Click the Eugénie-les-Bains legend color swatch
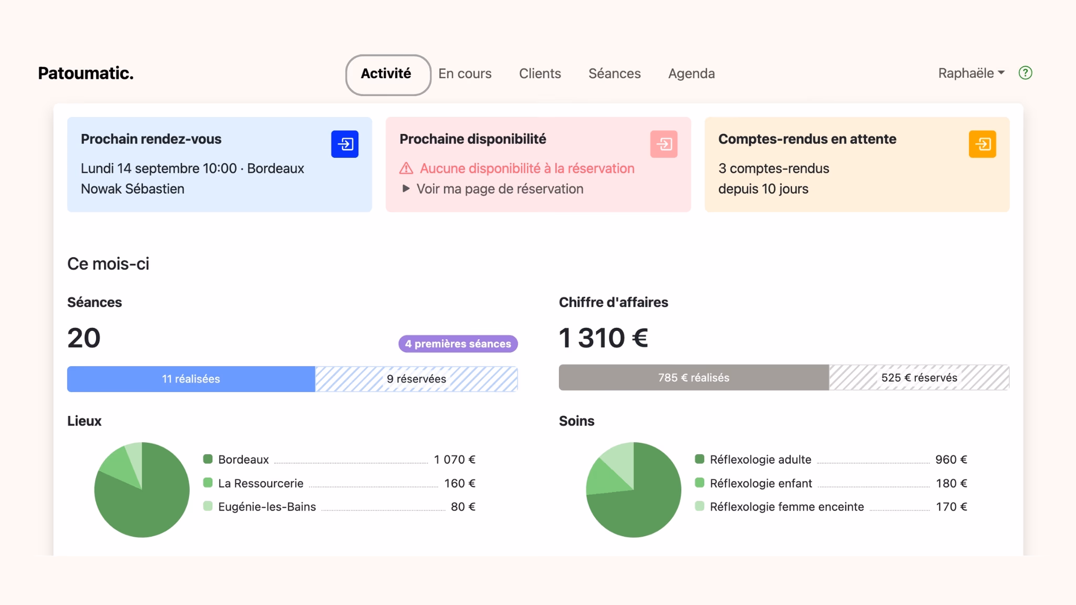The height and width of the screenshot is (605, 1076). coord(208,506)
